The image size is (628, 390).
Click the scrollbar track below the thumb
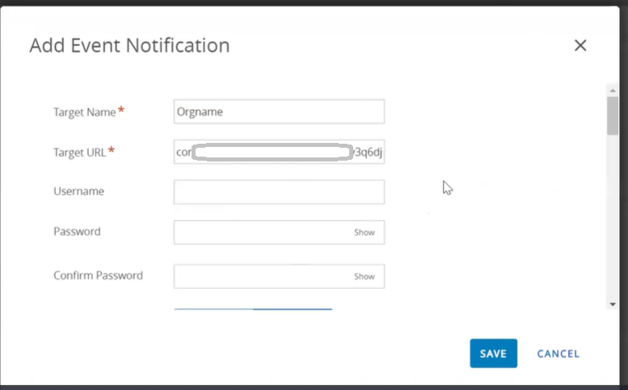pyautogui.click(x=613, y=218)
